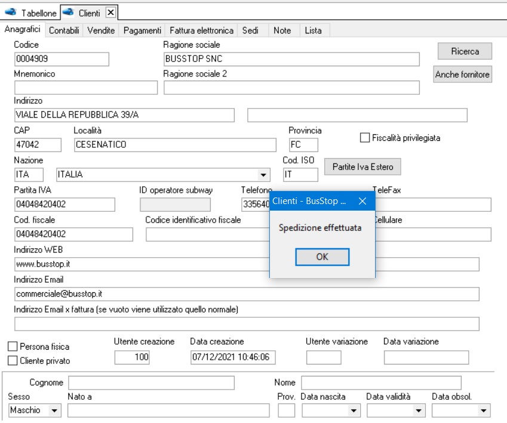This screenshot has width=507, height=423.
Task: Open the Data nascita date dropdown
Action: click(354, 410)
